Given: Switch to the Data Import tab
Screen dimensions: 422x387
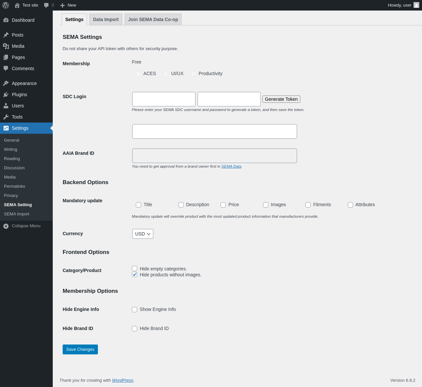Looking at the screenshot, I should point(106,19).
